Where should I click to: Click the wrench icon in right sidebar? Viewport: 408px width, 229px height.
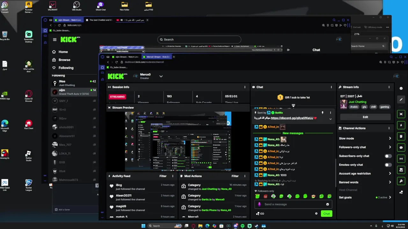(401, 181)
